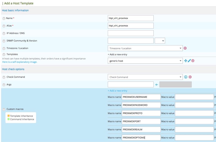Screen dimensions: 216x142
Task: Click the orange Template inheritance swatch
Action: tap(9, 116)
